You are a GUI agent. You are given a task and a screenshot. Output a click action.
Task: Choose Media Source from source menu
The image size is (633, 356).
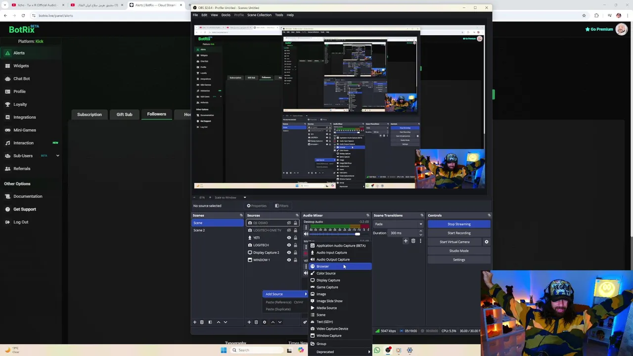click(x=340, y=308)
